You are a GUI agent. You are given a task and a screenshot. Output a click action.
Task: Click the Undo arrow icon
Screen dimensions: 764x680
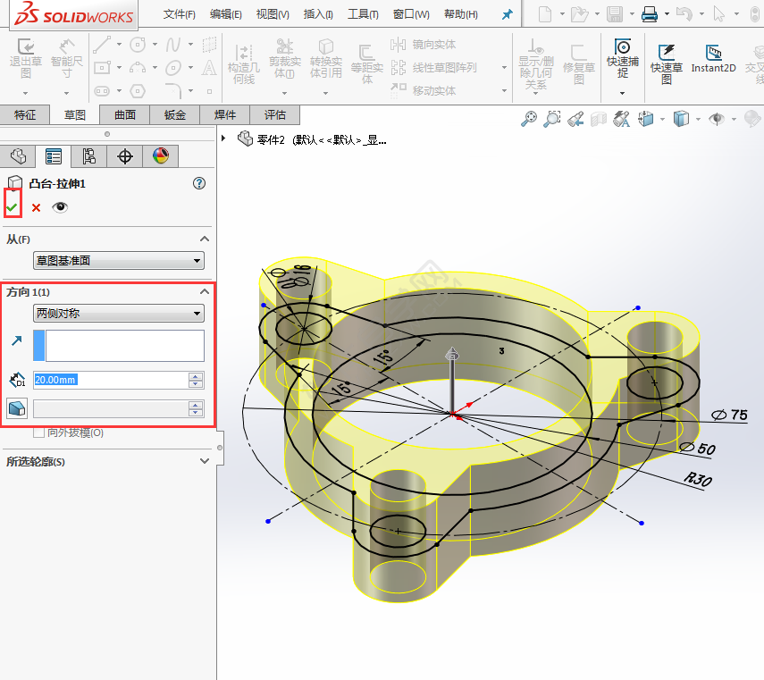point(684,14)
